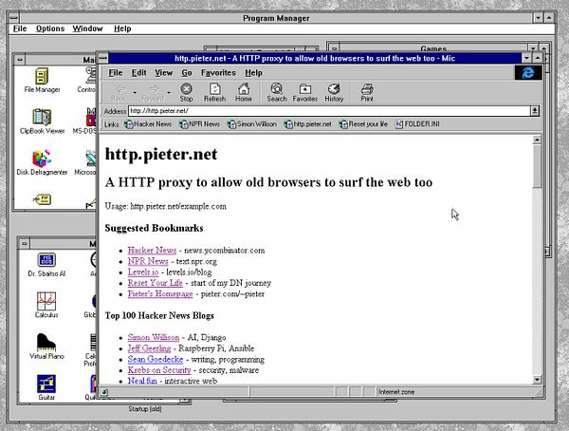The height and width of the screenshot is (431, 569).
Task: Select the Guitar program icon
Action: [46, 387]
